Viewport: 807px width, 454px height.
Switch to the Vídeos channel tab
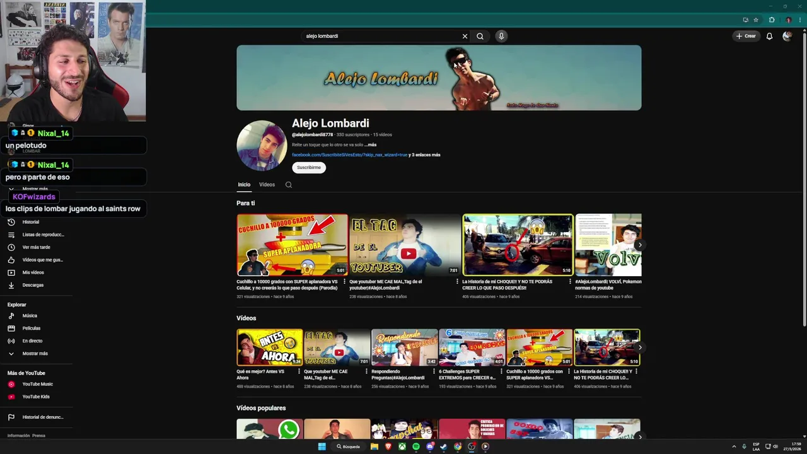267,185
